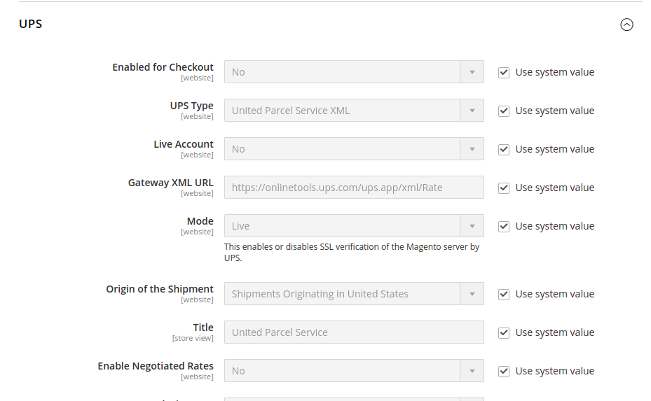Click the Enabled for Checkout label
The image size is (651, 401).
click(163, 67)
